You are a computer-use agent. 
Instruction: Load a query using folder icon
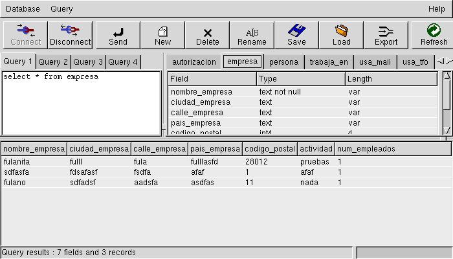tap(341, 34)
